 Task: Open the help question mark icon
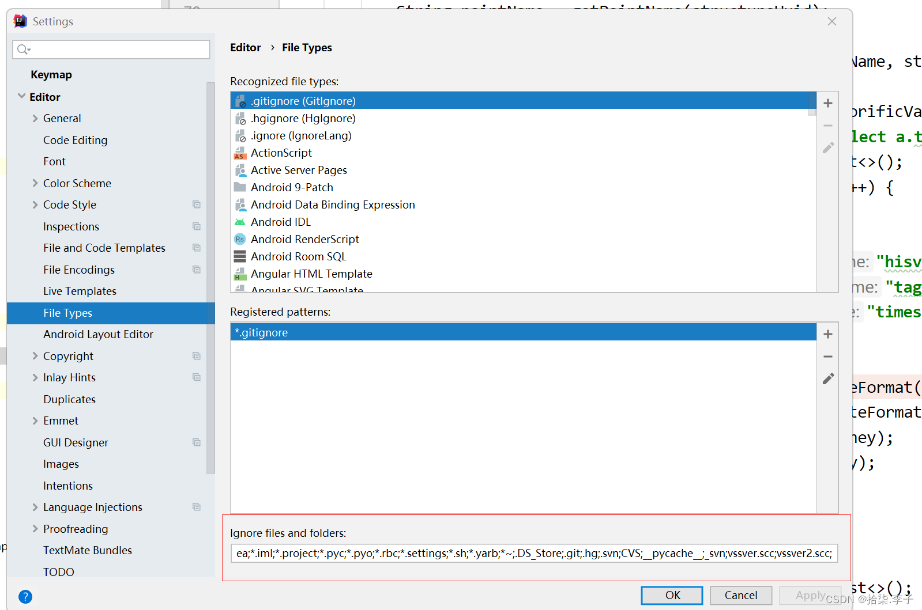25,597
